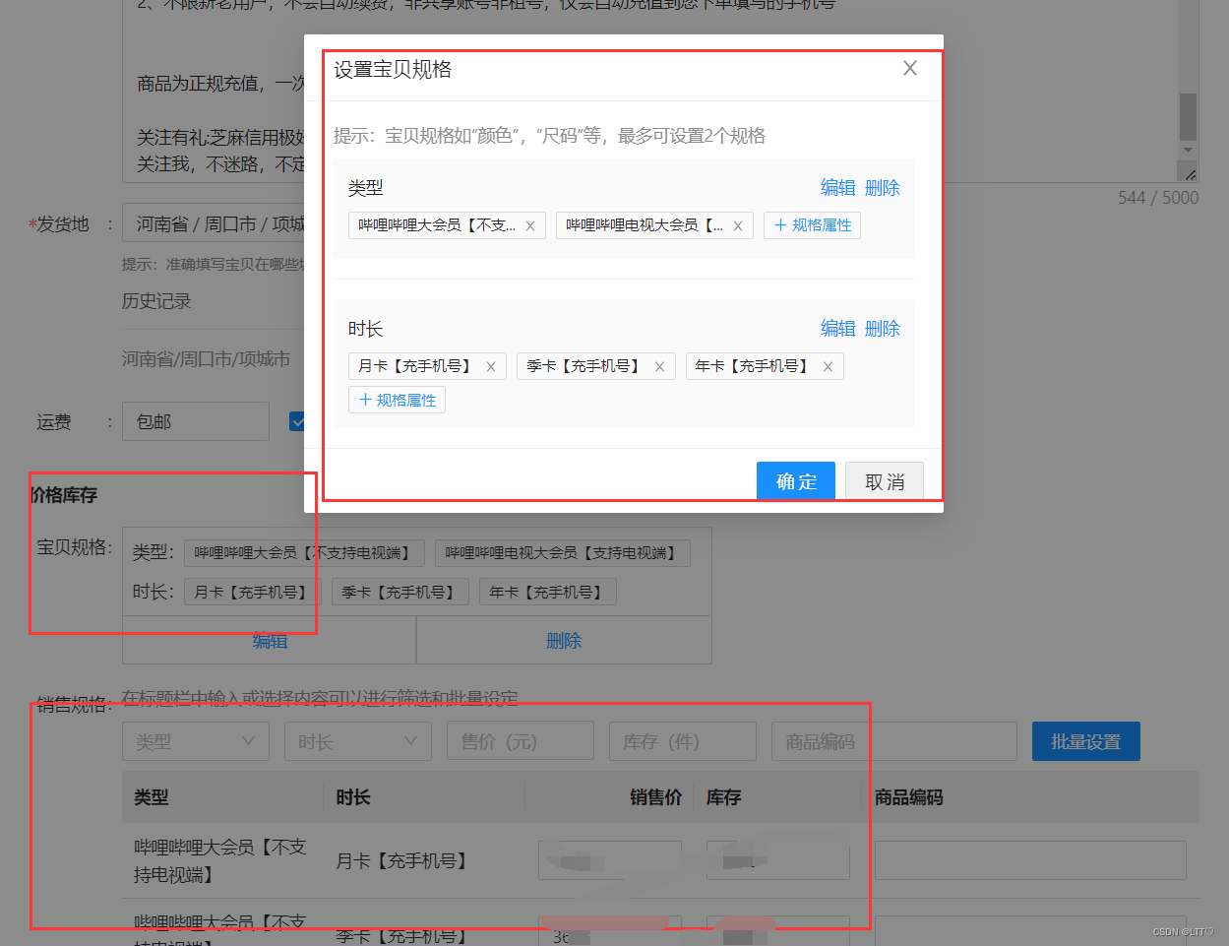Focus the 商品编码 batch input

pos(894,741)
